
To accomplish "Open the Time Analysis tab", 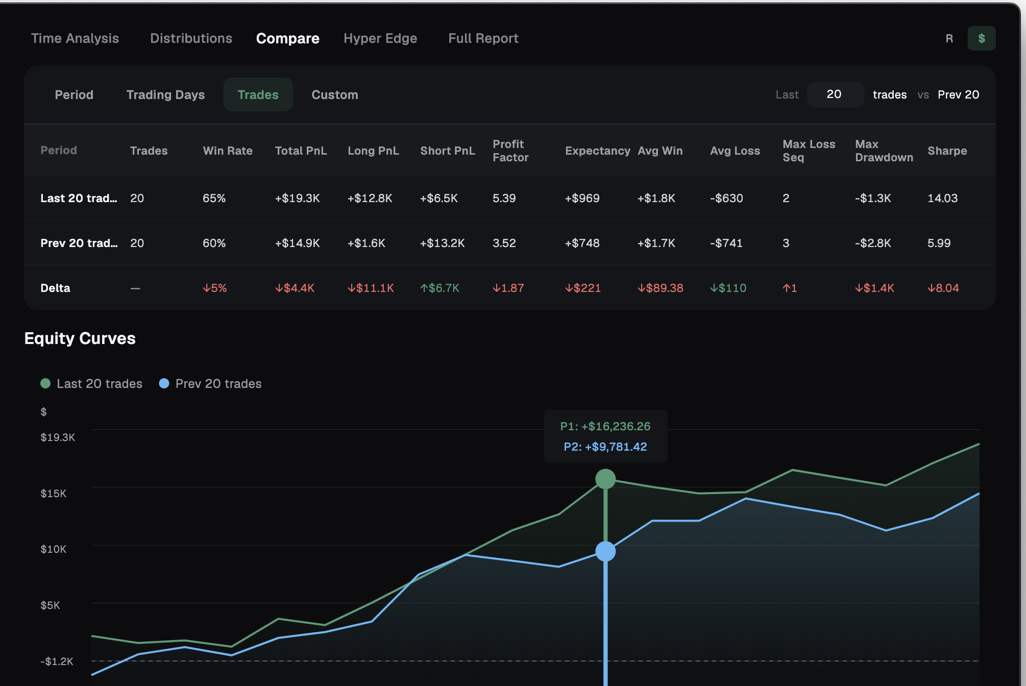I will pos(75,38).
